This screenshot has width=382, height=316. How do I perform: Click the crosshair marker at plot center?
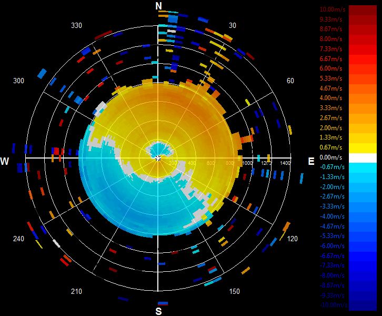click(158, 158)
